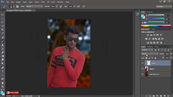Click the foreground color in Color panel
The image size is (173, 97).
[x=142, y=16]
